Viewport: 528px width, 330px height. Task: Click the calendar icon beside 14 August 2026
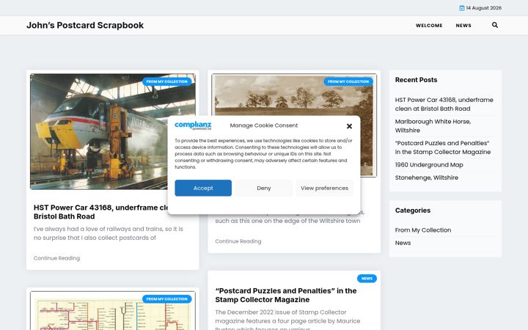(x=462, y=8)
